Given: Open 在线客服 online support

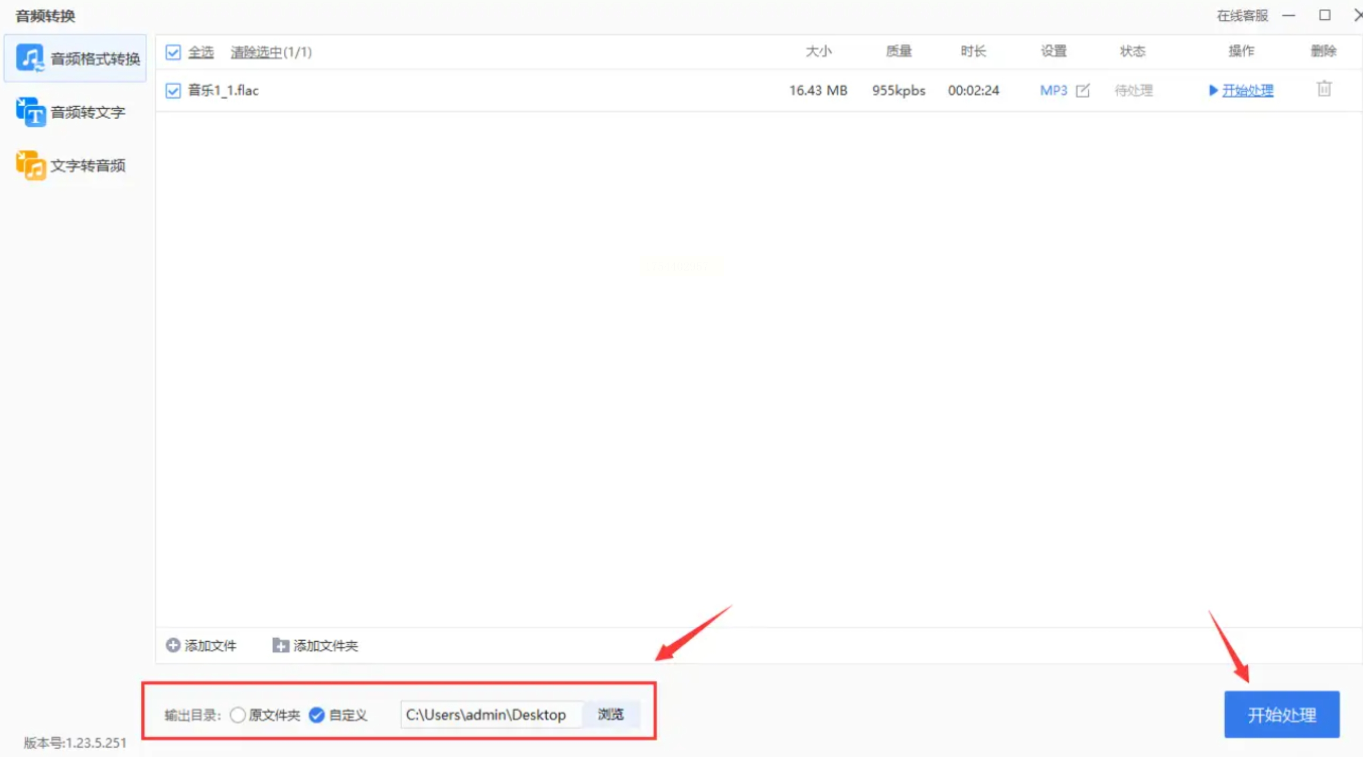Looking at the screenshot, I should [x=1241, y=15].
